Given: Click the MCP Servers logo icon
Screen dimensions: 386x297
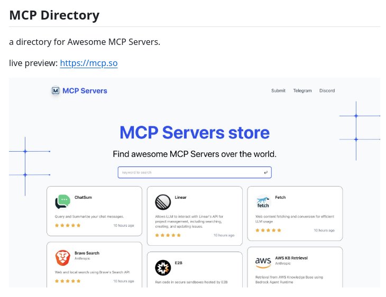Looking at the screenshot, I should [56, 91].
